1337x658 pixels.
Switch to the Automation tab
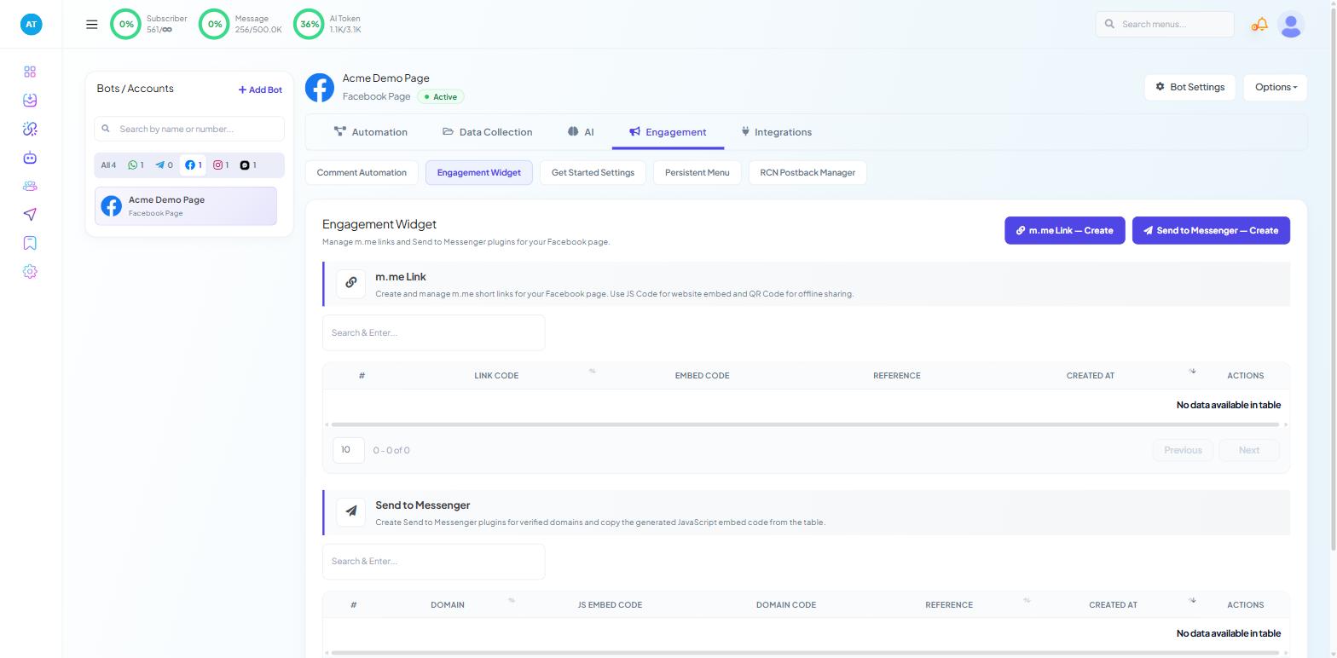[371, 132]
